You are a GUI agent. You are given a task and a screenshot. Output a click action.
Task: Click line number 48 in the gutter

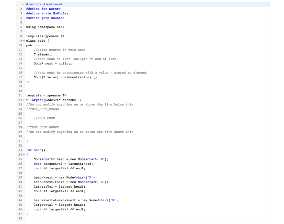pos(20,218)
